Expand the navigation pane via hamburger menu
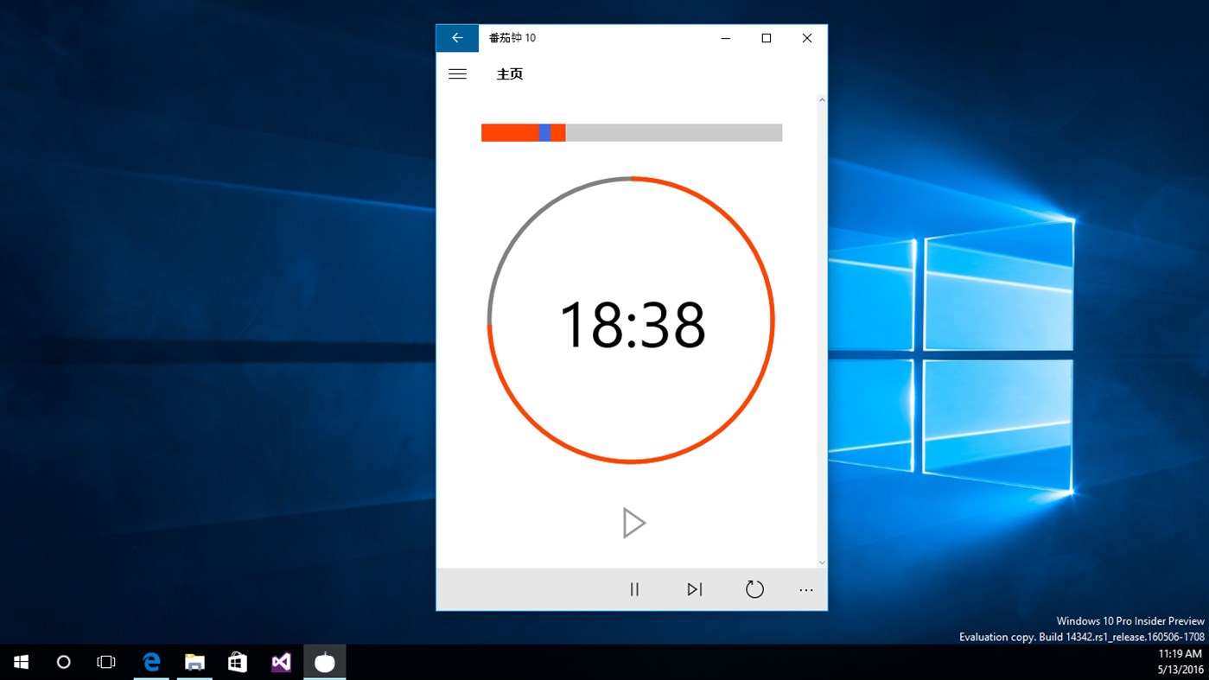This screenshot has width=1209, height=680. point(457,73)
